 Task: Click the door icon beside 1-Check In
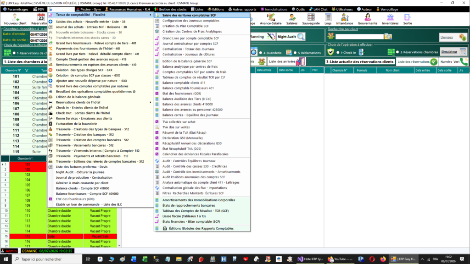pyautogui.click(x=362, y=52)
